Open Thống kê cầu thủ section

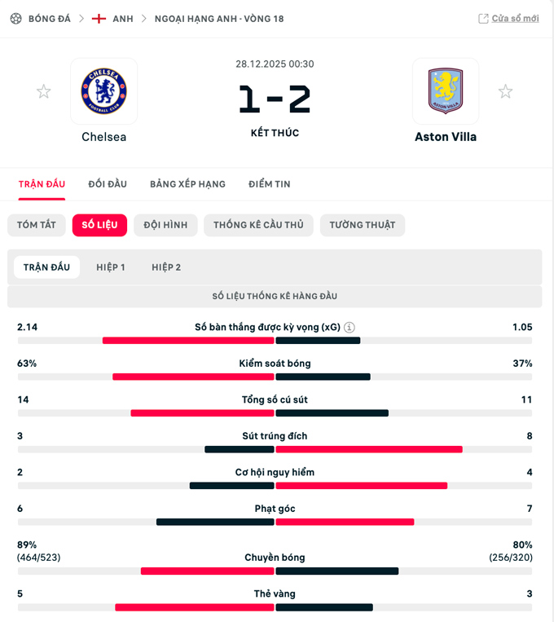point(258,225)
